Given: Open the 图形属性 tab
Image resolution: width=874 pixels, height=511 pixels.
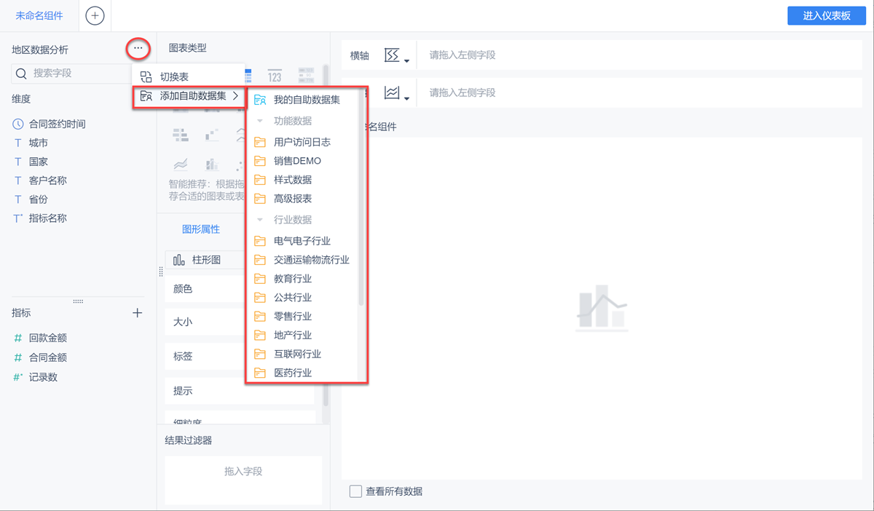Looking at the screenshot, I should [201, 229].
